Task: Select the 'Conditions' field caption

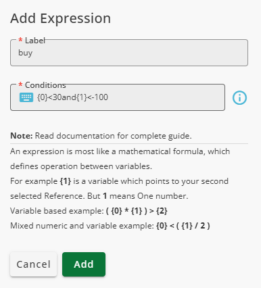Action: 45,85
